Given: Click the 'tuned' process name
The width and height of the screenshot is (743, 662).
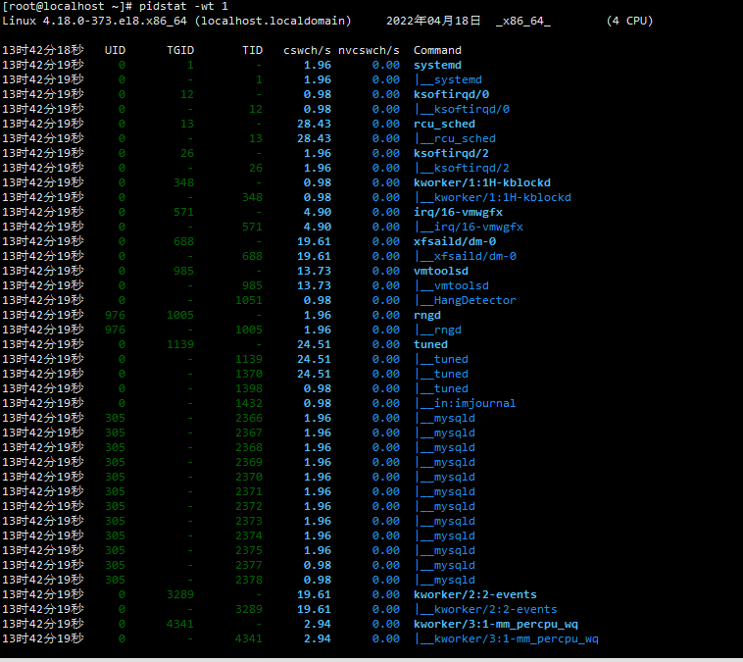Looking at the screenshot, I should click(x=430, y=344).
